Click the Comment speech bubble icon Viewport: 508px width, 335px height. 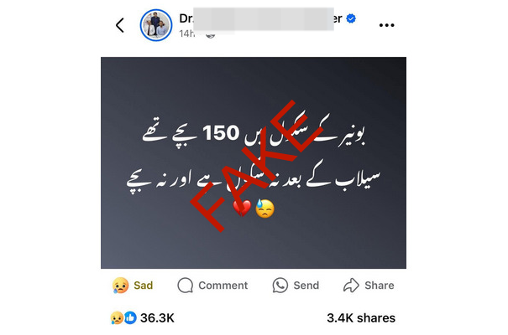185,286
